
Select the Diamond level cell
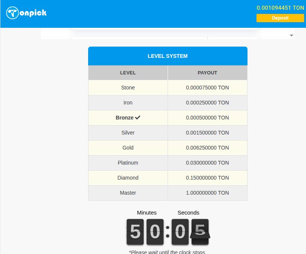point(128,178)
